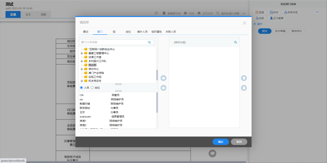Select the "互联网+"创新创业中心 tree item
The width and height of the screenshot is (327, 163).
point(102,49)
